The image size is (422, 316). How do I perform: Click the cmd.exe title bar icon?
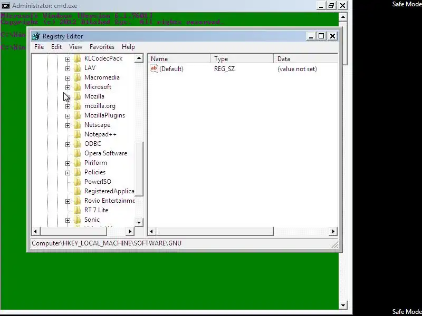click(5, 6)
